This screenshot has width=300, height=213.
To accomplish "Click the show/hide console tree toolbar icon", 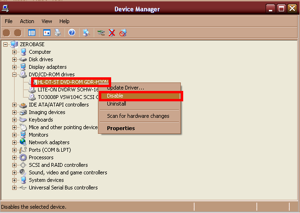I will point(32,33).
